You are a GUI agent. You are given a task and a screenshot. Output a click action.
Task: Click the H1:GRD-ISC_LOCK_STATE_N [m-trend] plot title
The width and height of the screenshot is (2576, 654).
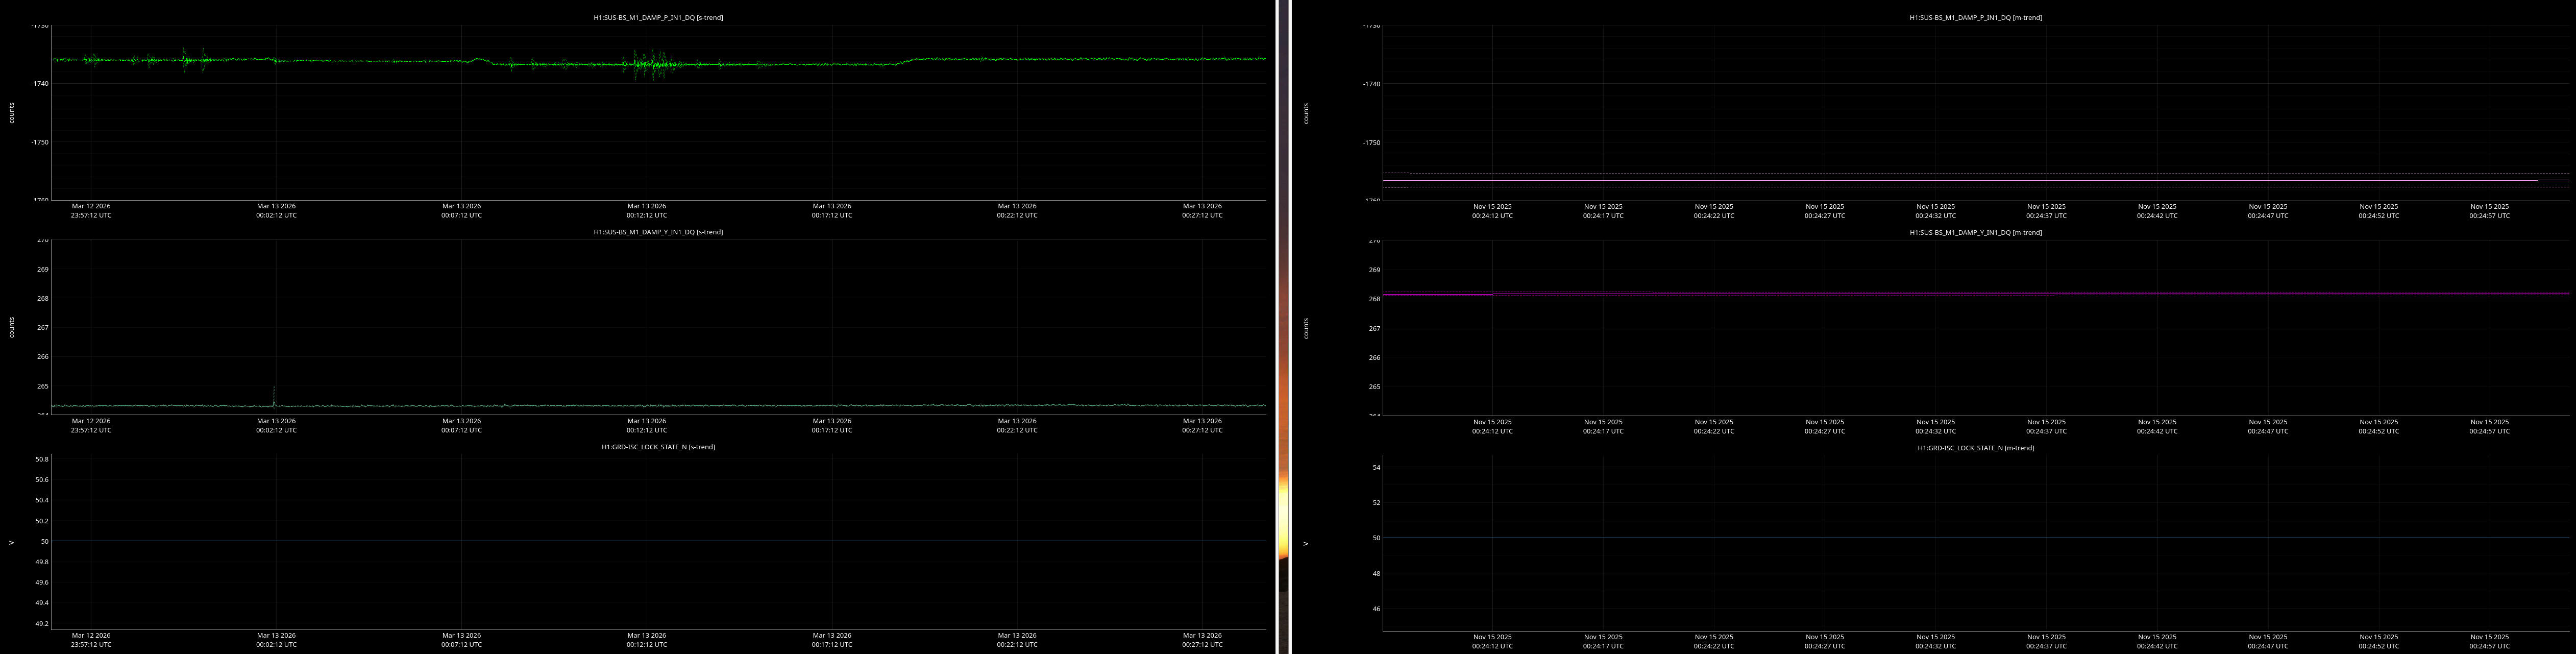pos(1975,448)
